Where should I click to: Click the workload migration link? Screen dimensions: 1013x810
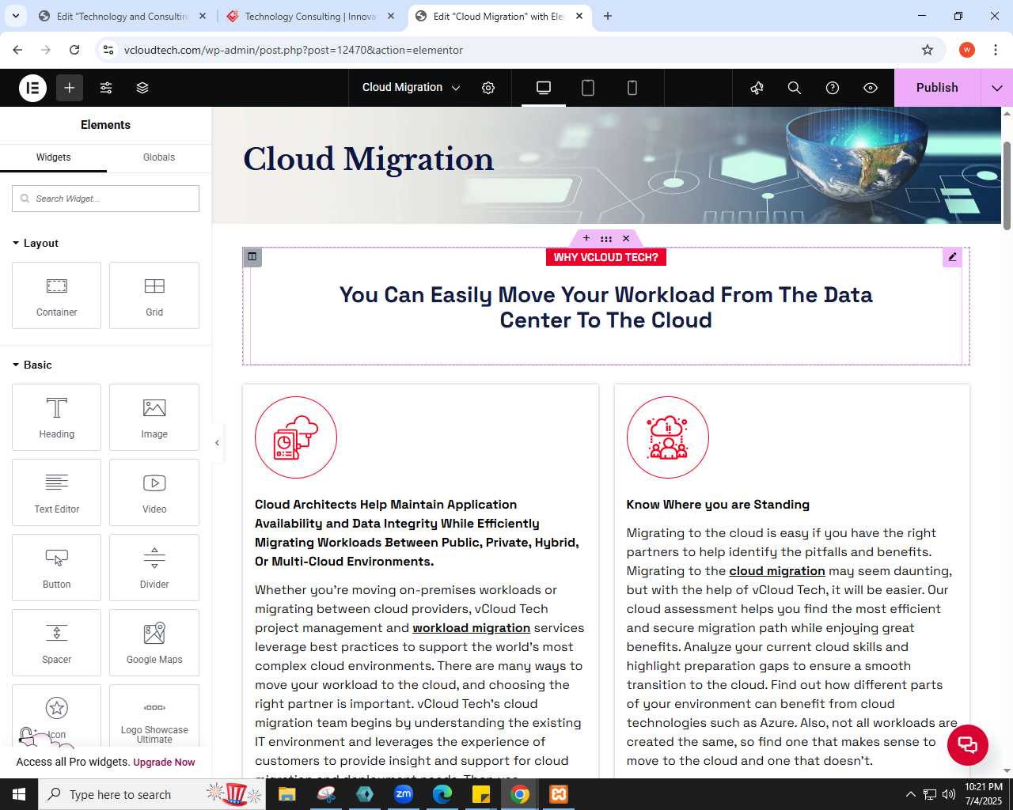(x=472, y=628)
